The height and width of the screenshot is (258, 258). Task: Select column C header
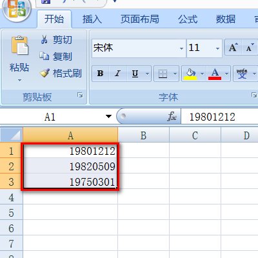(x=195, y=135)
